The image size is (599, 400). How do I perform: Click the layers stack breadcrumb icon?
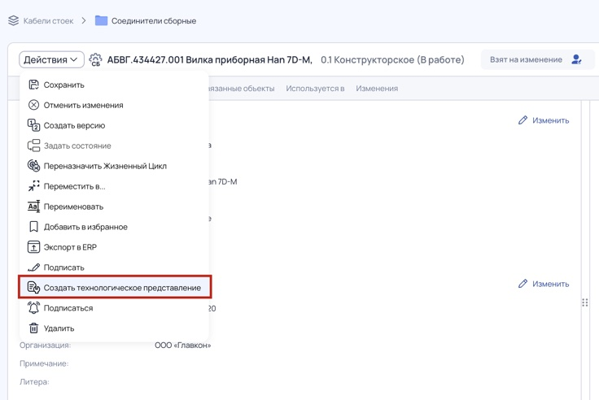pos(13,20)
